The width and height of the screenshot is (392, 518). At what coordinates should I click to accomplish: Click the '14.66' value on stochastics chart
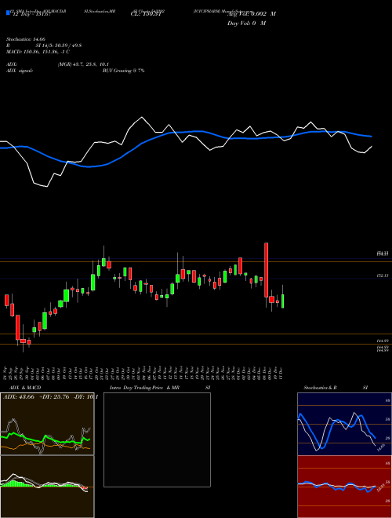380,448
